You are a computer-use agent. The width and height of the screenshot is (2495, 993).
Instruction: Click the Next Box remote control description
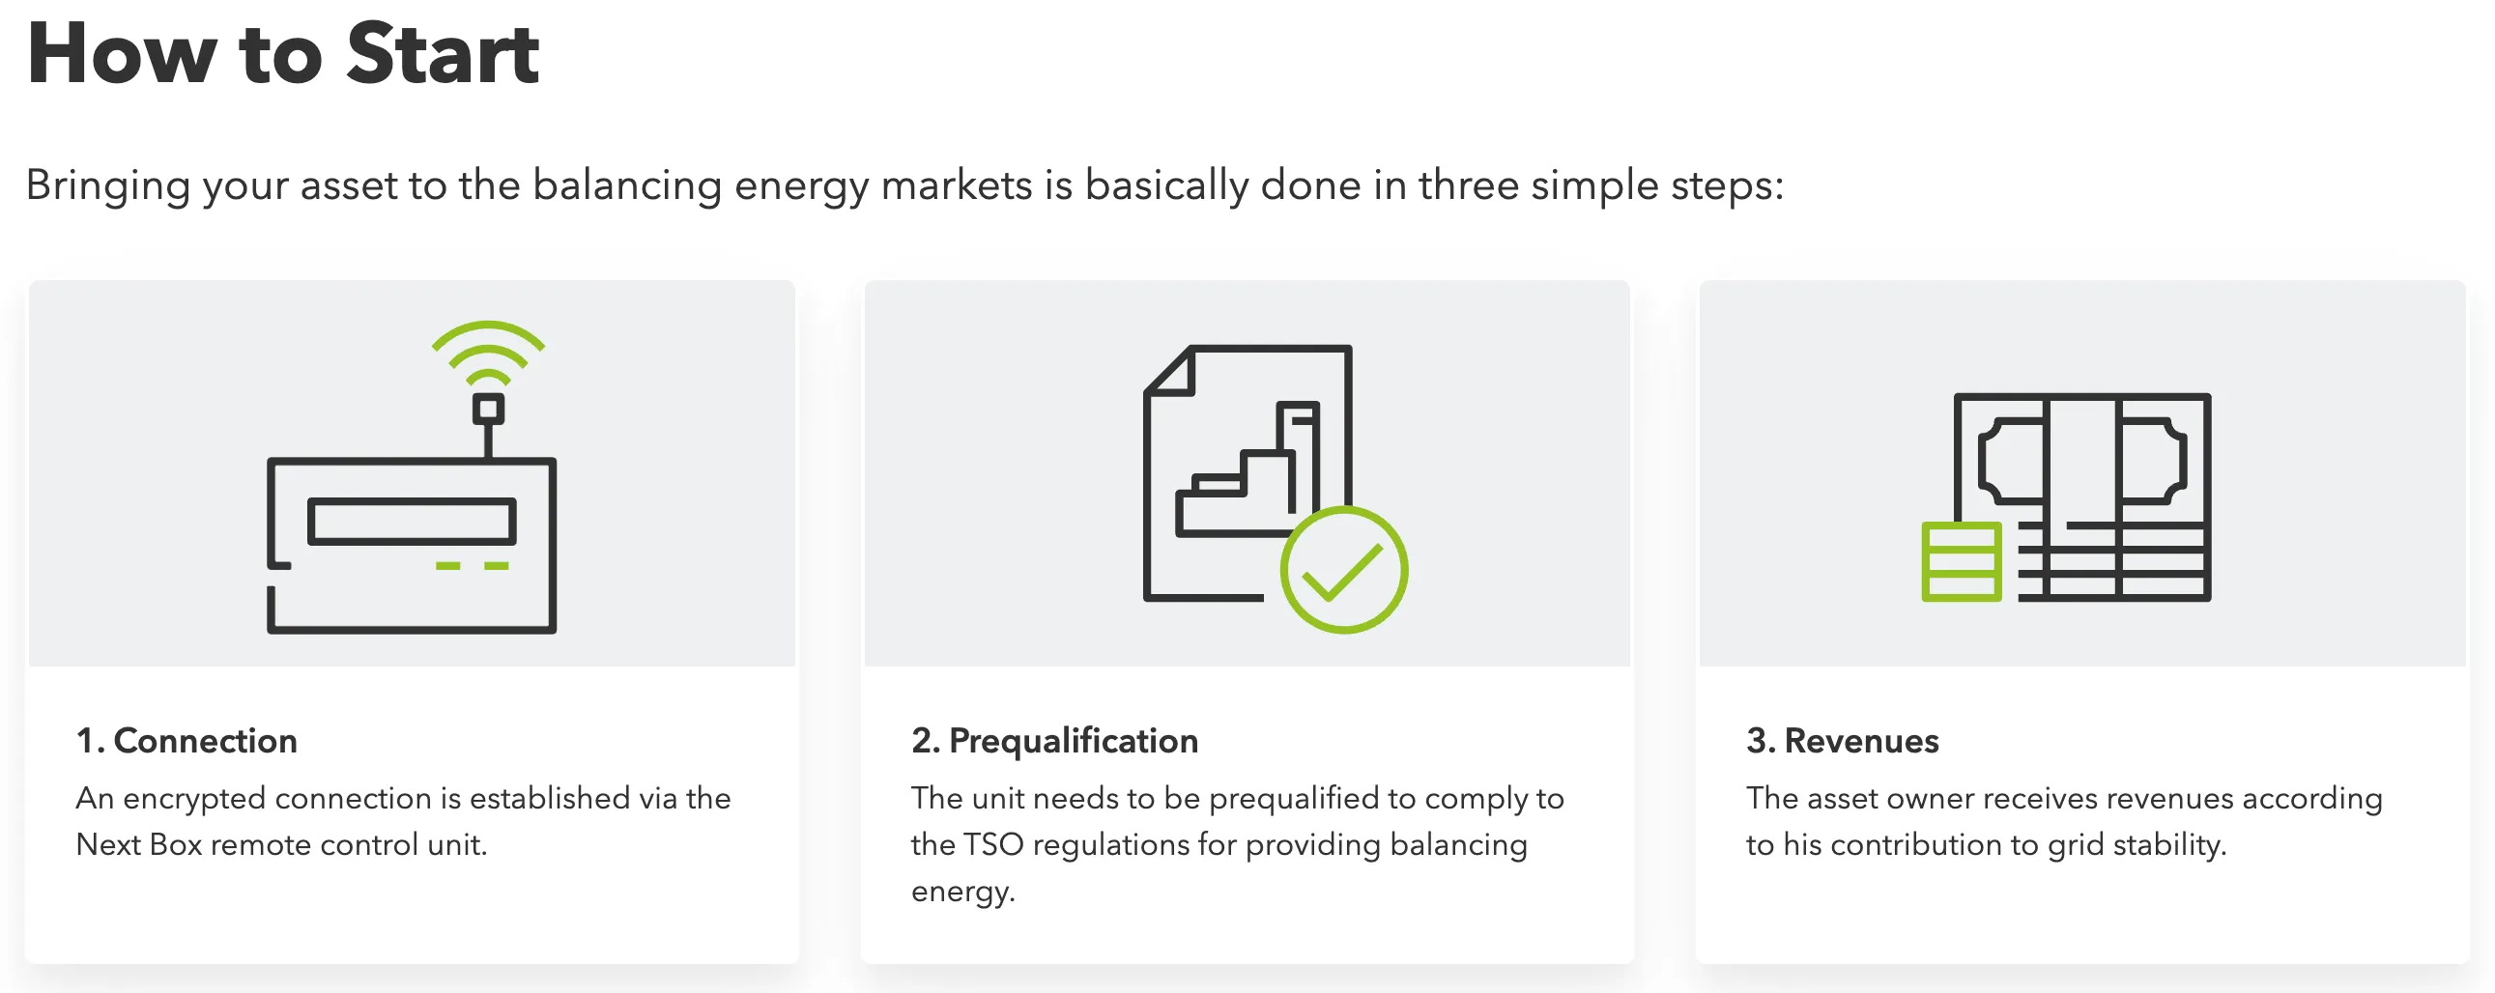tap(403, 821)
